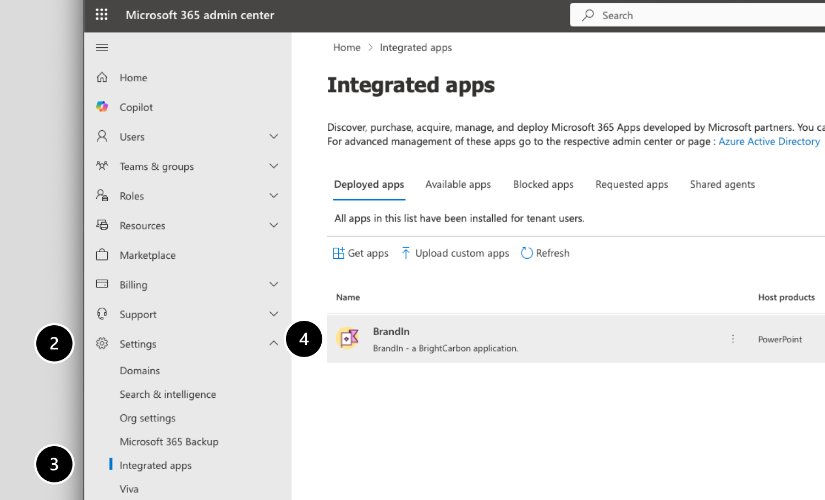Click the Get apps button label

click(368, 253)
